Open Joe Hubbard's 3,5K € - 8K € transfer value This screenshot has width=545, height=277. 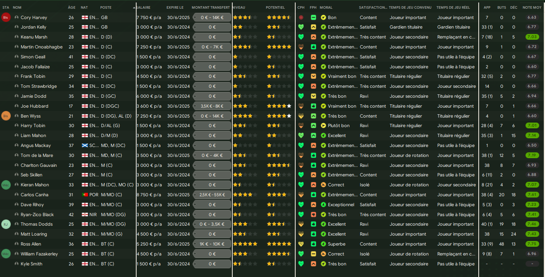212,106
